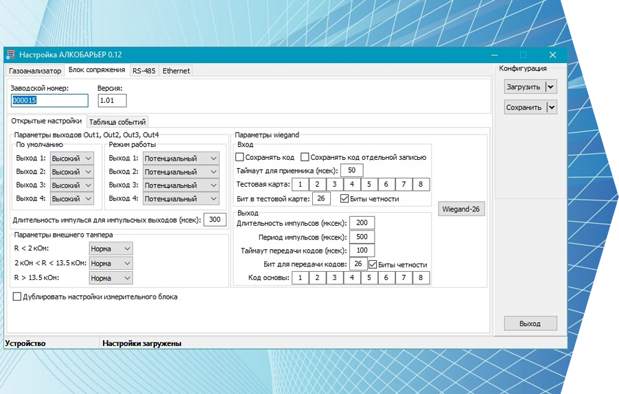Open Режим работы dropdown for Выход 3
The image size is (619, 394).
click(180, 185)
